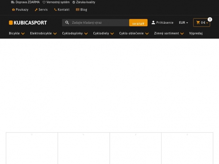Go to the Poukazy page
The height and width of the screenshot is (164, 219).
[22, 9]
